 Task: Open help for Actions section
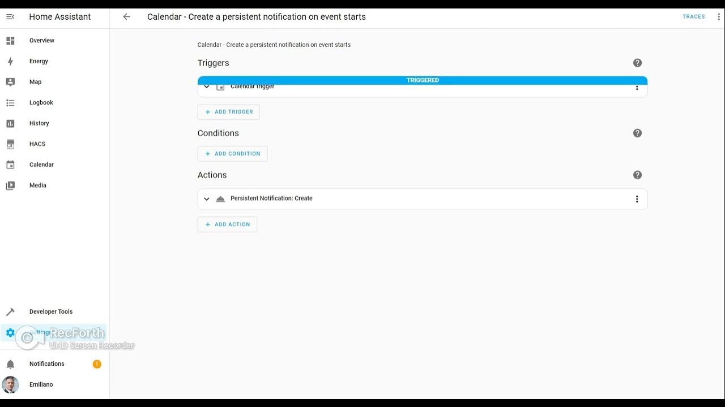click(637, 175)
